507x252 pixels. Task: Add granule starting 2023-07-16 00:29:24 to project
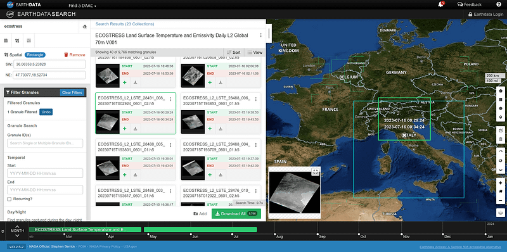[125, 129]
